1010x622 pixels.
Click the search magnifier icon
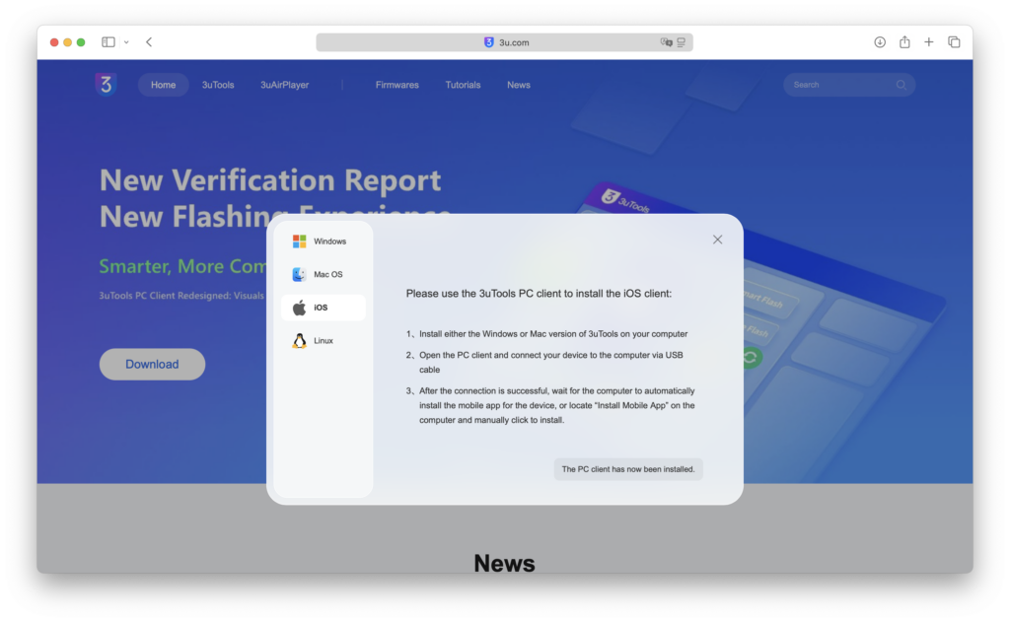[x=902, y=85]
